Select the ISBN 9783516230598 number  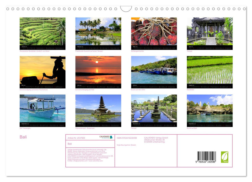126,138
